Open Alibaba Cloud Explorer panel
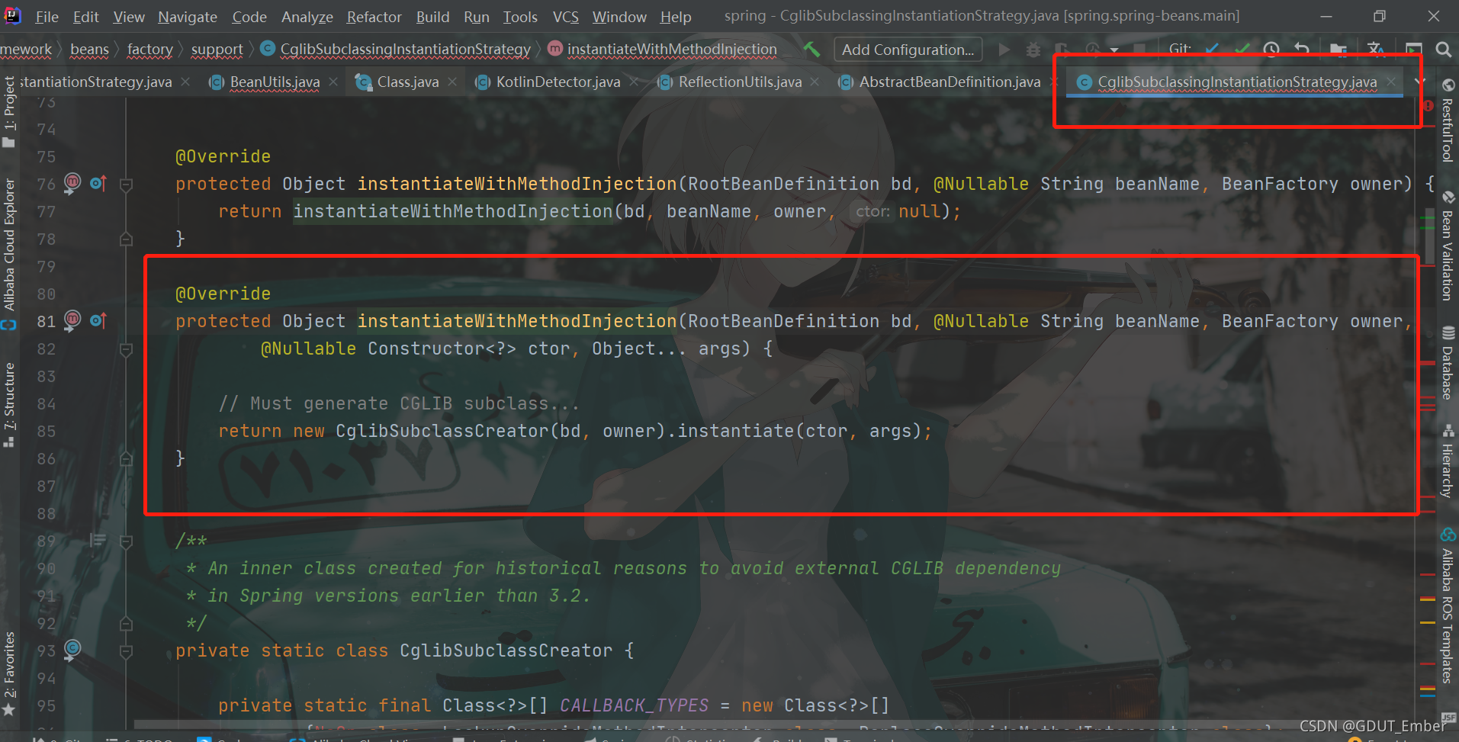 9,253
